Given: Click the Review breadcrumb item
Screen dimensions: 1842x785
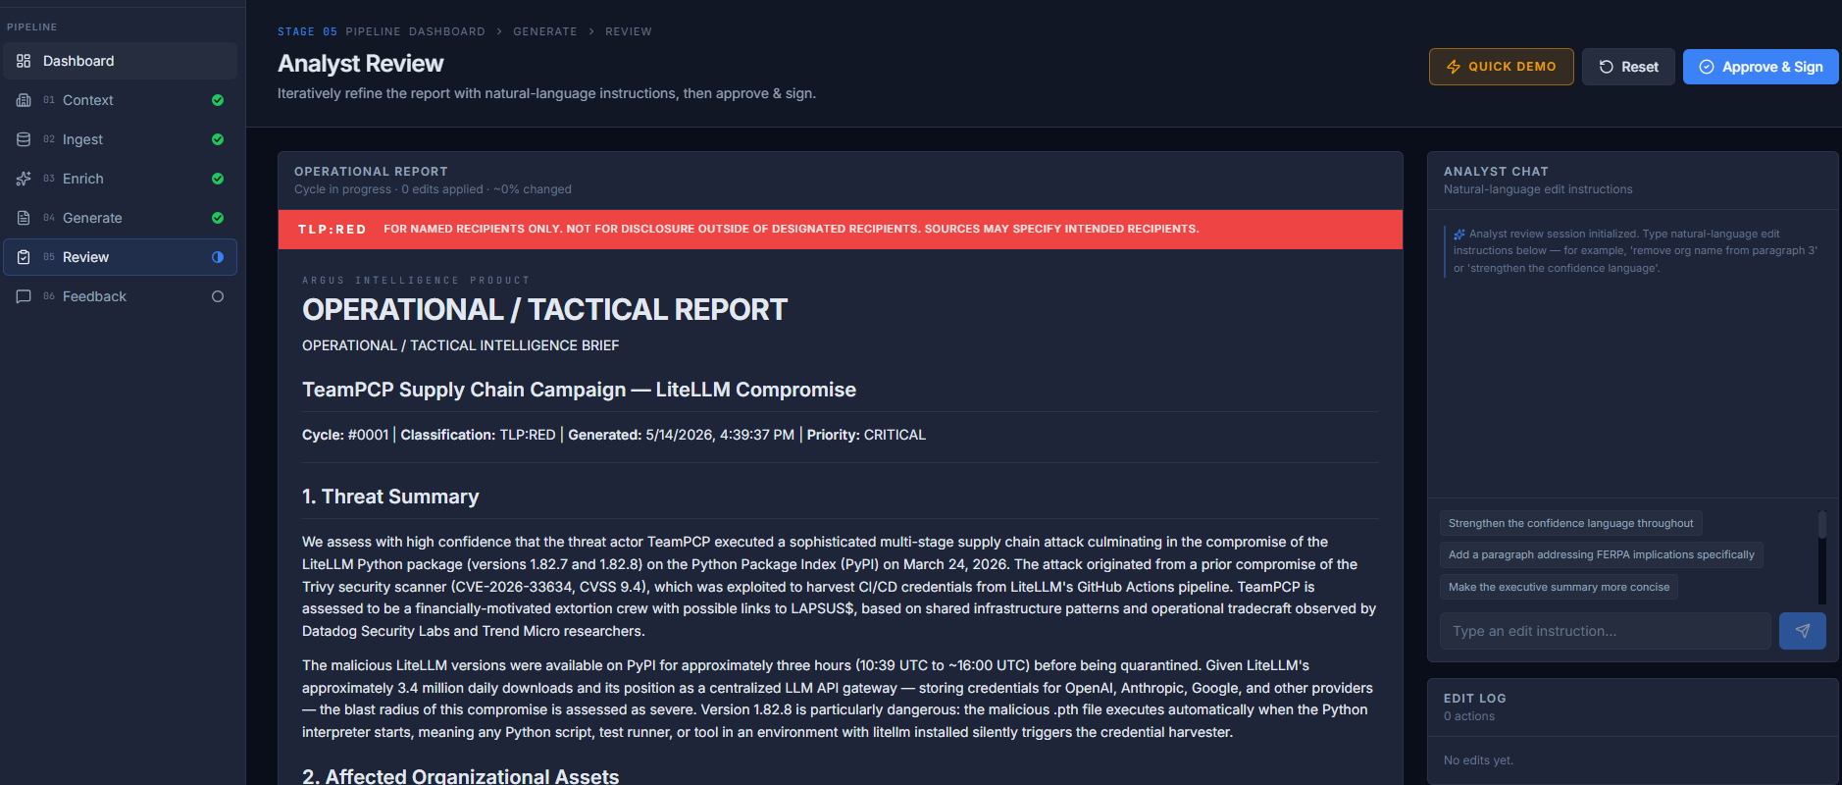Looking at the screenshot, I should tap(629, 31).
